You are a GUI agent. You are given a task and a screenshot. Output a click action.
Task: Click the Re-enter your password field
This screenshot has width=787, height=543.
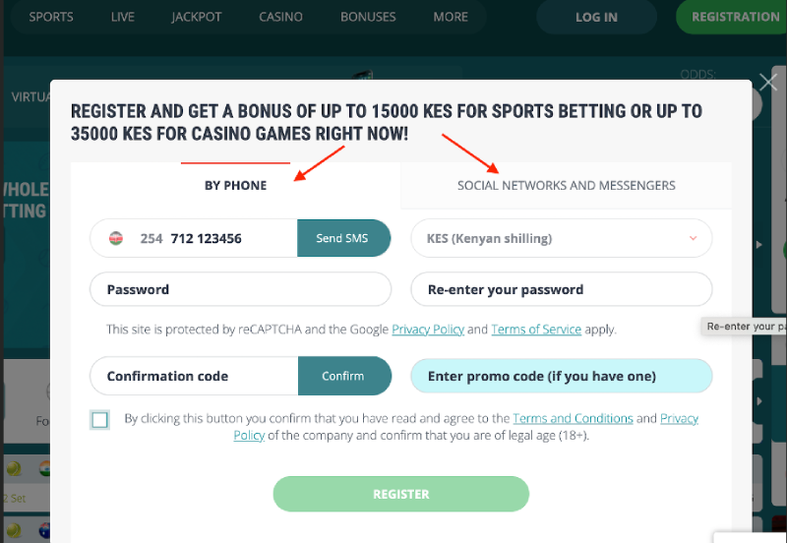(561, 289)
